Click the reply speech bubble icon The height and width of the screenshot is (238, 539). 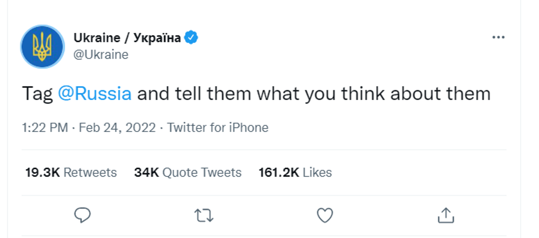(x=82, y=215)
